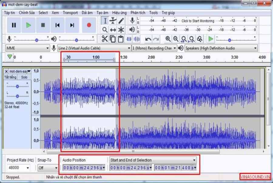The height and width of the screenshot is (183, 273).
Task: Click track gain slider knob
Action: pyautogui.click(x=17, y=86)
